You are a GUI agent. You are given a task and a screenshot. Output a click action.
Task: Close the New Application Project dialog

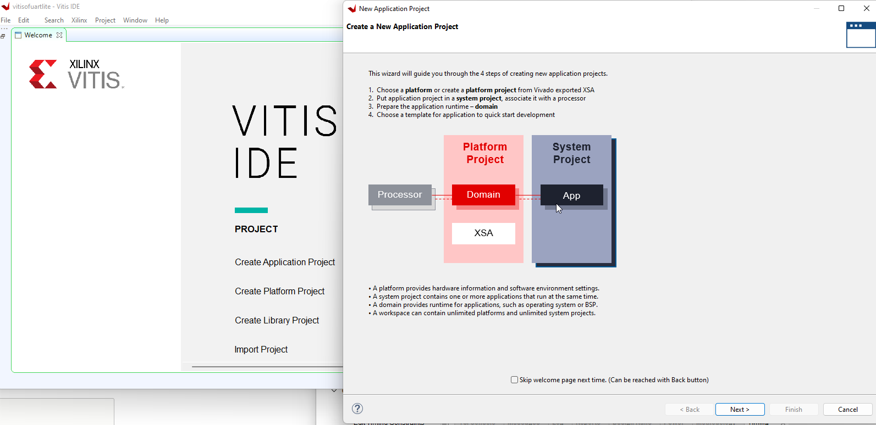pos(867,8)
